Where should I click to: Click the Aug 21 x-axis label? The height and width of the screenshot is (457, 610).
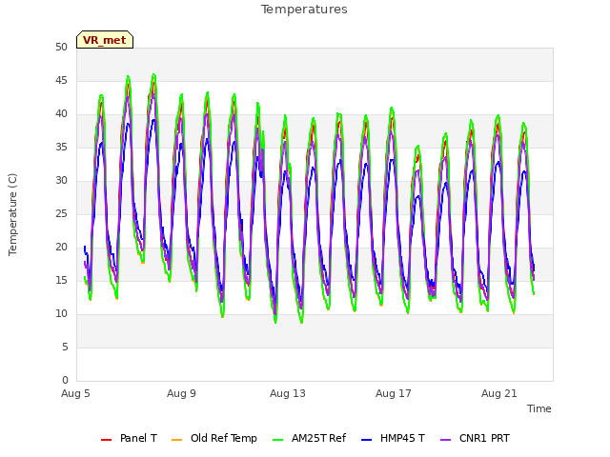click(x=499, y=393)
